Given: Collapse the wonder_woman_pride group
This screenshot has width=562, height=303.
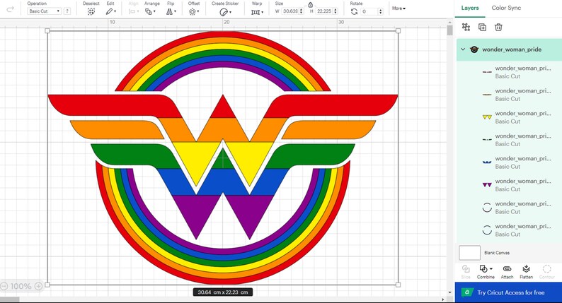Looking at the screenshot, I should 463,49.
